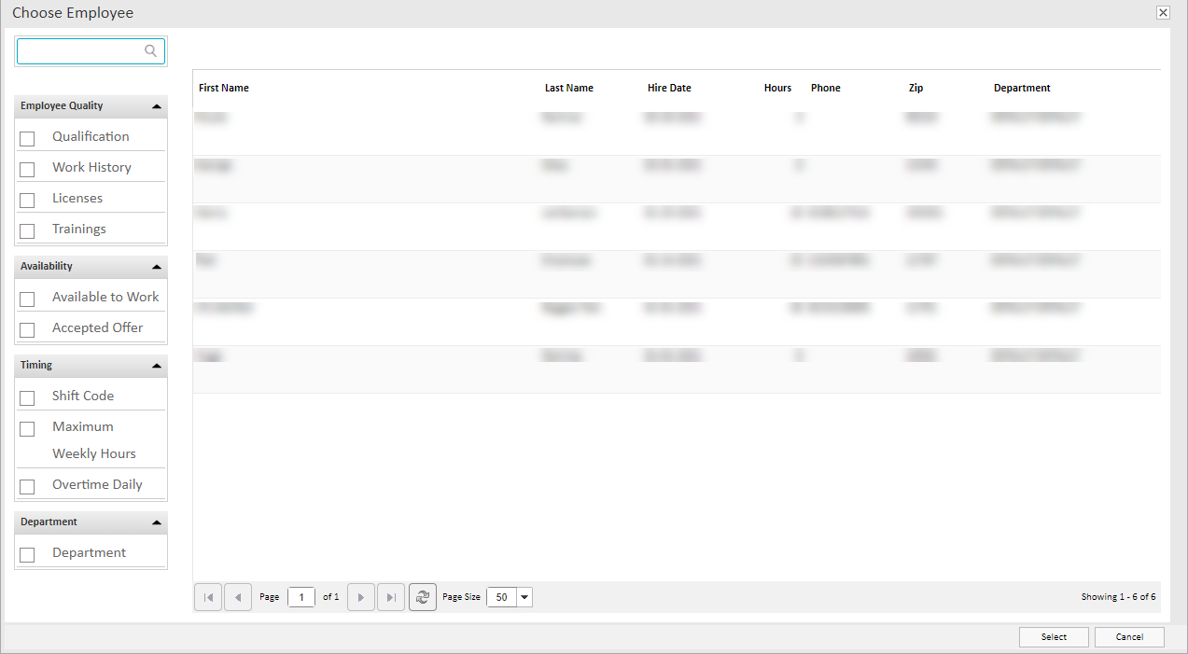
Task: Click the search magnifier icon
Action: coord(150,51)
